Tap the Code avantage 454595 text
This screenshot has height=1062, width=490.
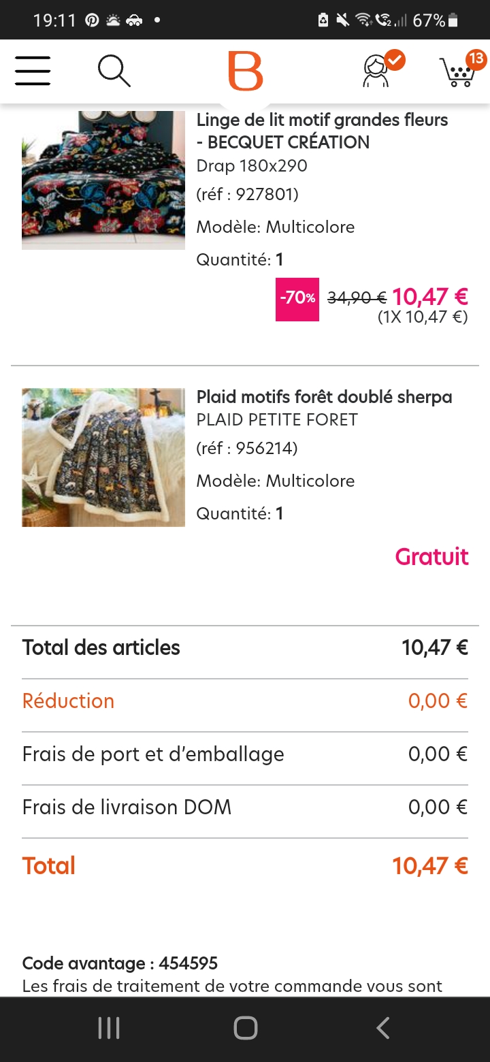coord(120,963)
